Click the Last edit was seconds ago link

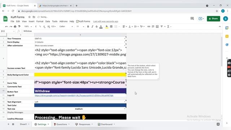click(x=106, y=21)
